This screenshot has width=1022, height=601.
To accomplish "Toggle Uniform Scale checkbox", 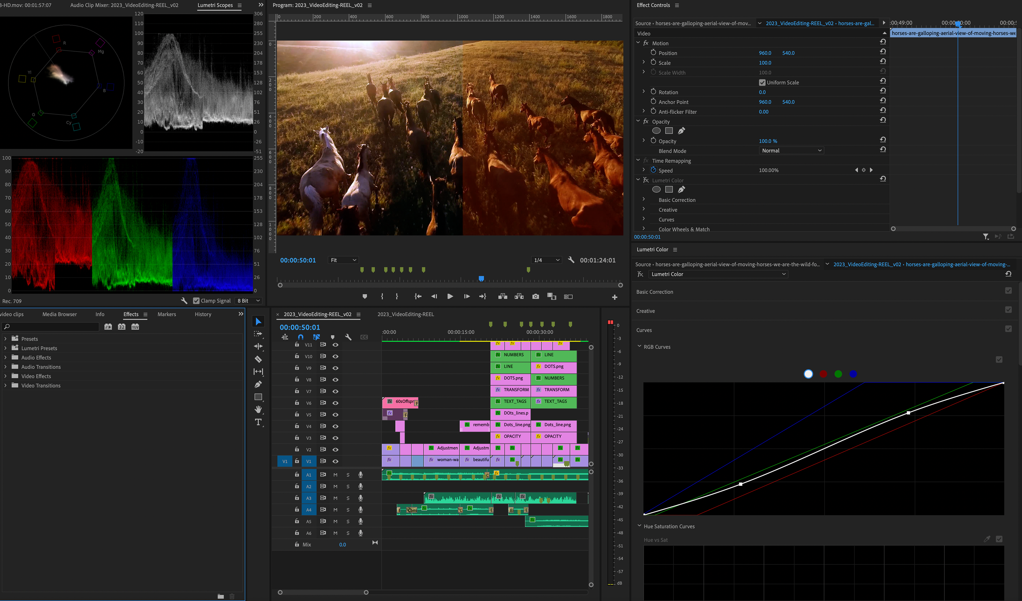I will coord(762,82).
